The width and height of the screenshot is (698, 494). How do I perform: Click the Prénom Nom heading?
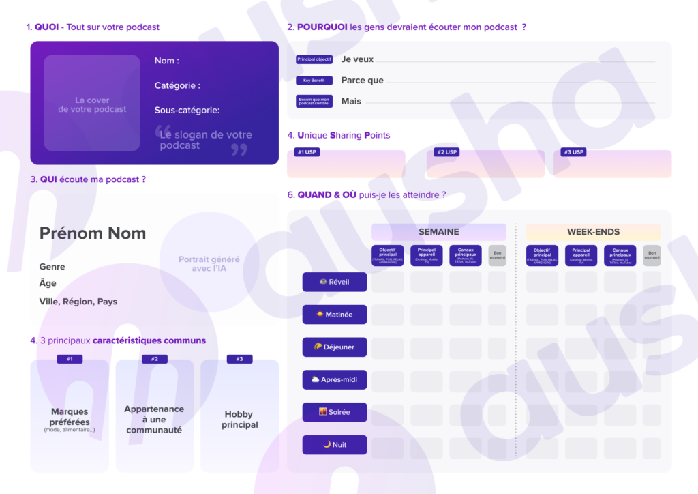tap(93, 233)
